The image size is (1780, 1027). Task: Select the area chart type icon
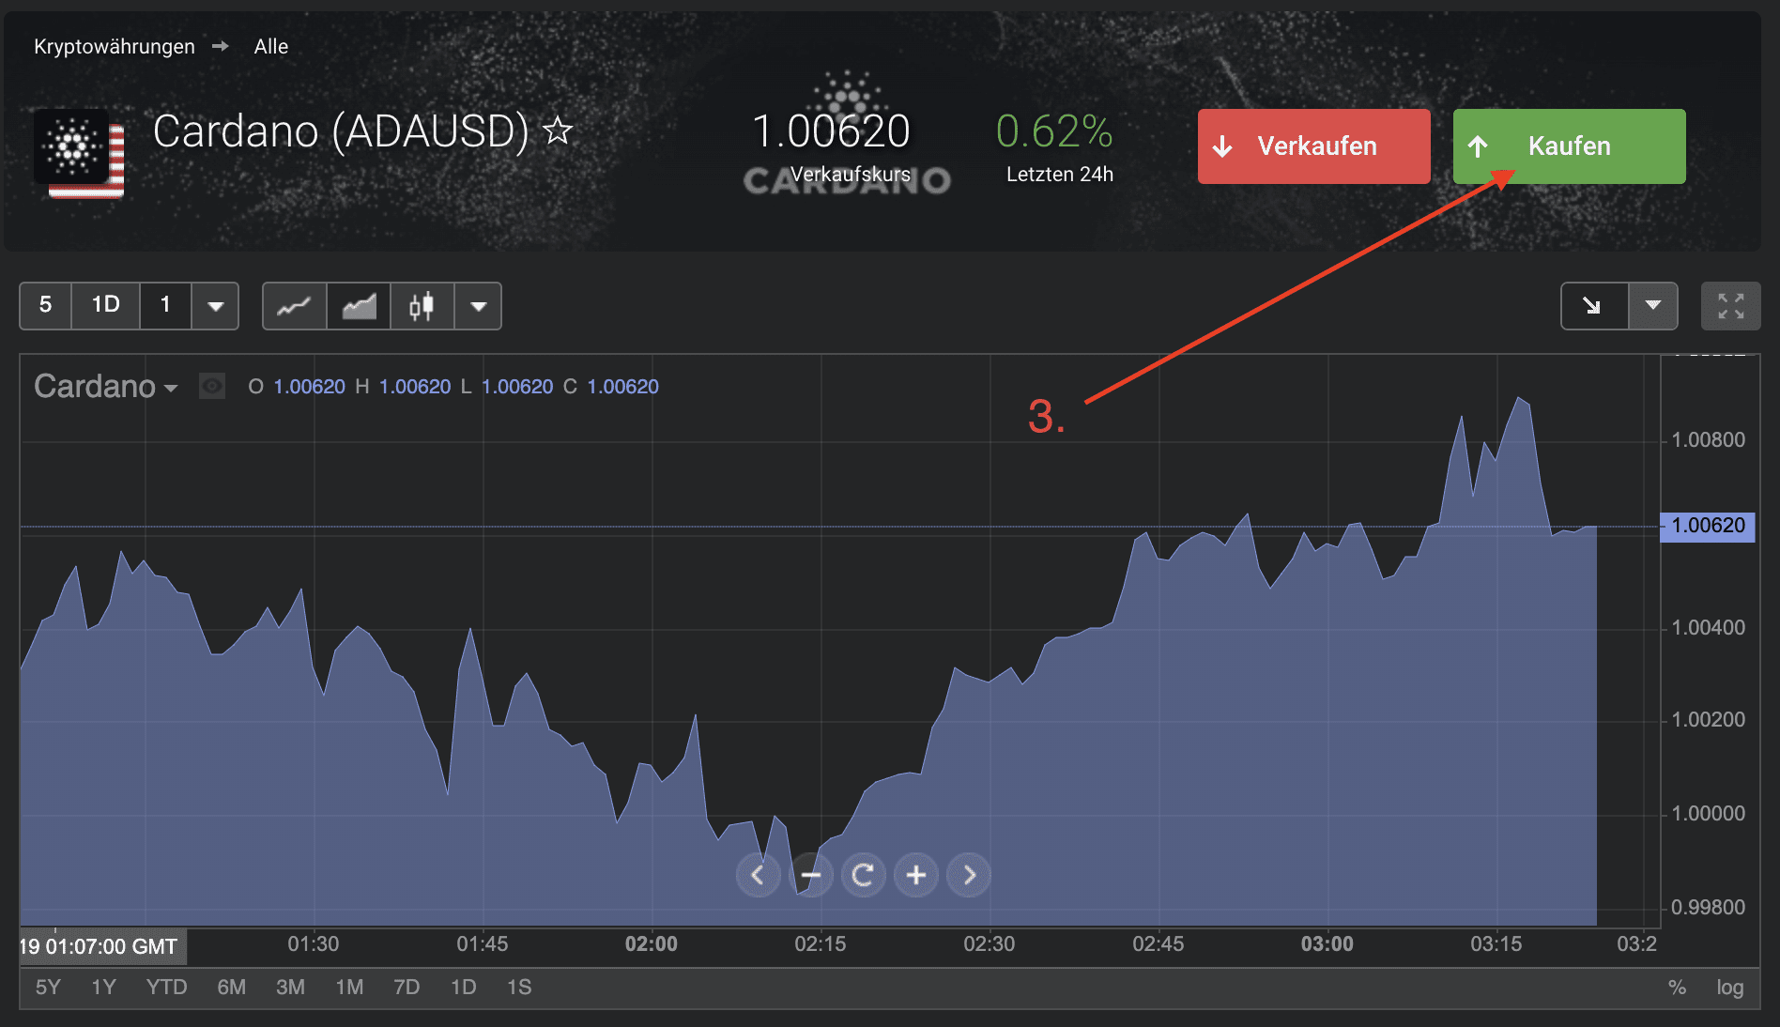(359, 306)
